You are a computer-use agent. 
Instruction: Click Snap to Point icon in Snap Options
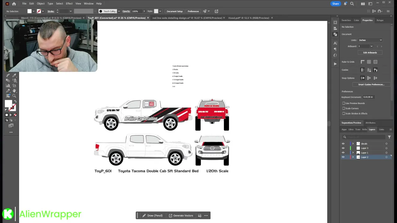(x=363, y=78)
